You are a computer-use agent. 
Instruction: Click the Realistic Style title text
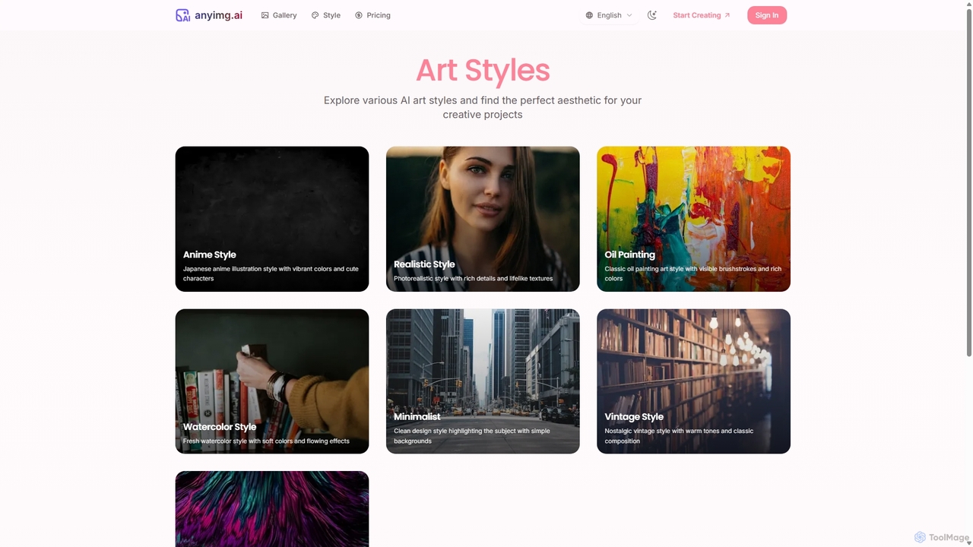coord(424,264)
